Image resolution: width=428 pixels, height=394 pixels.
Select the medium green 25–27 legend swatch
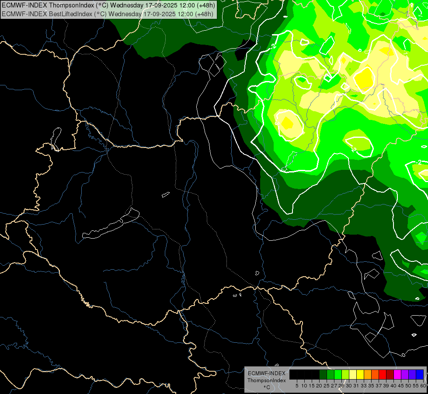[331, 374]
